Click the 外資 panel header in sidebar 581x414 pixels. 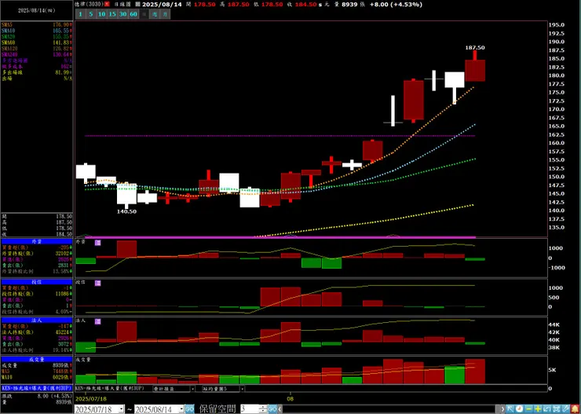pos(37,241)
